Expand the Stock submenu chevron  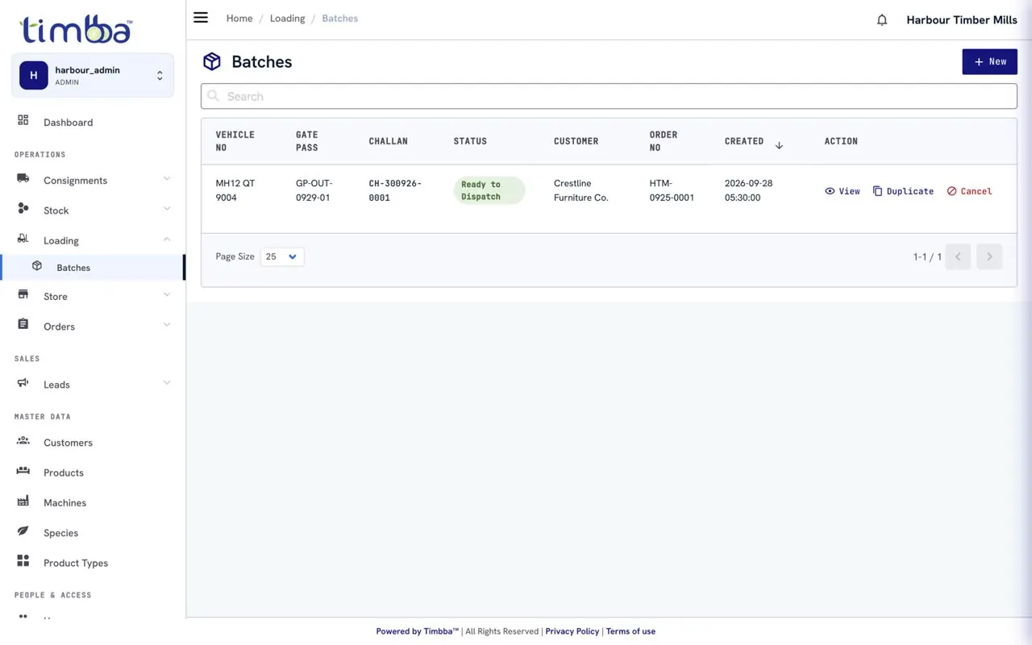point(167,209)
